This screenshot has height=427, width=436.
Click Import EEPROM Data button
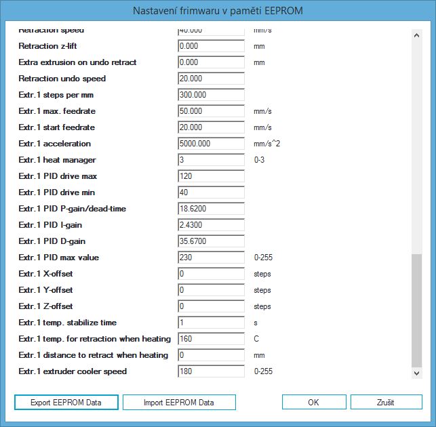tap(179, 402)
